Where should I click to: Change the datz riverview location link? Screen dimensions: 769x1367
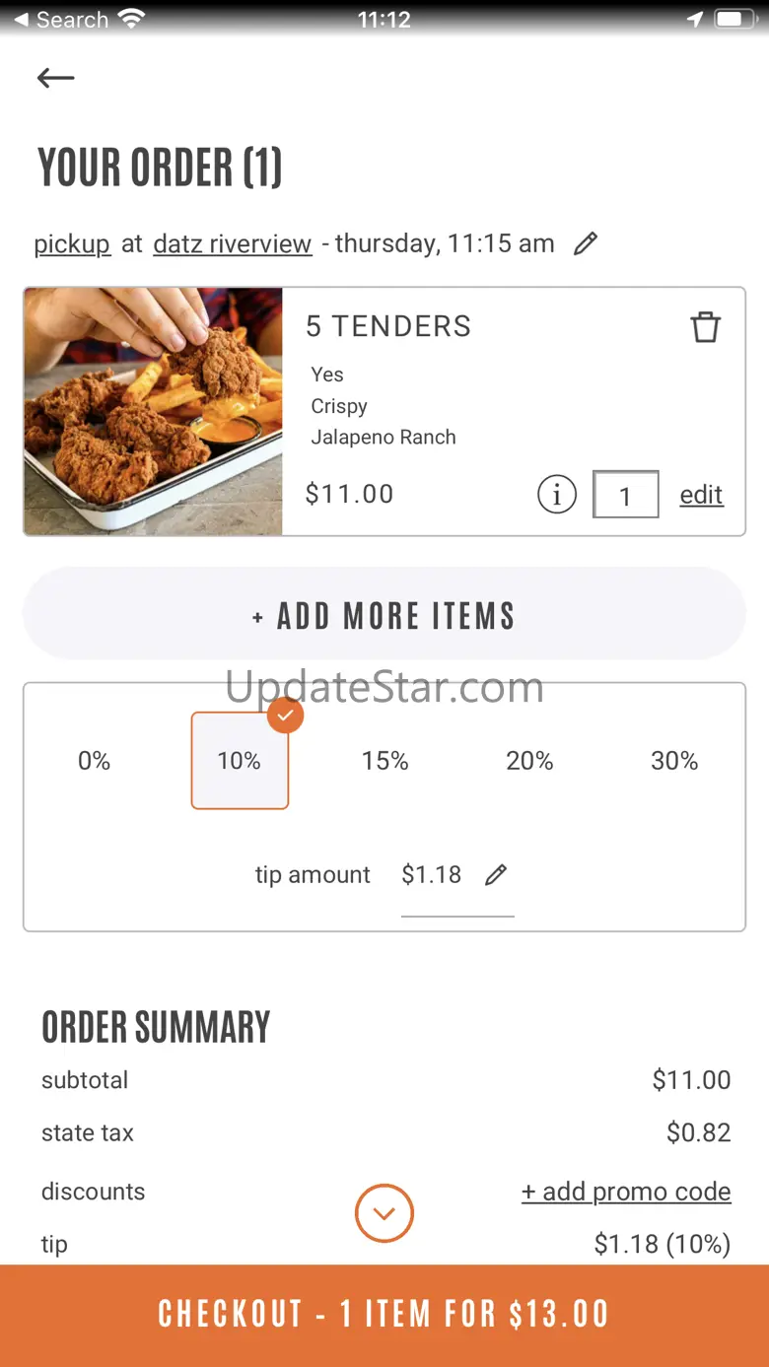tap(233, 244)
